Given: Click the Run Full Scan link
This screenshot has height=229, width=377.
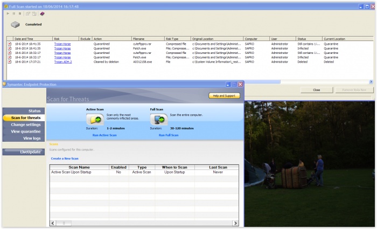Looking at the screenshot, I should 169,134.
